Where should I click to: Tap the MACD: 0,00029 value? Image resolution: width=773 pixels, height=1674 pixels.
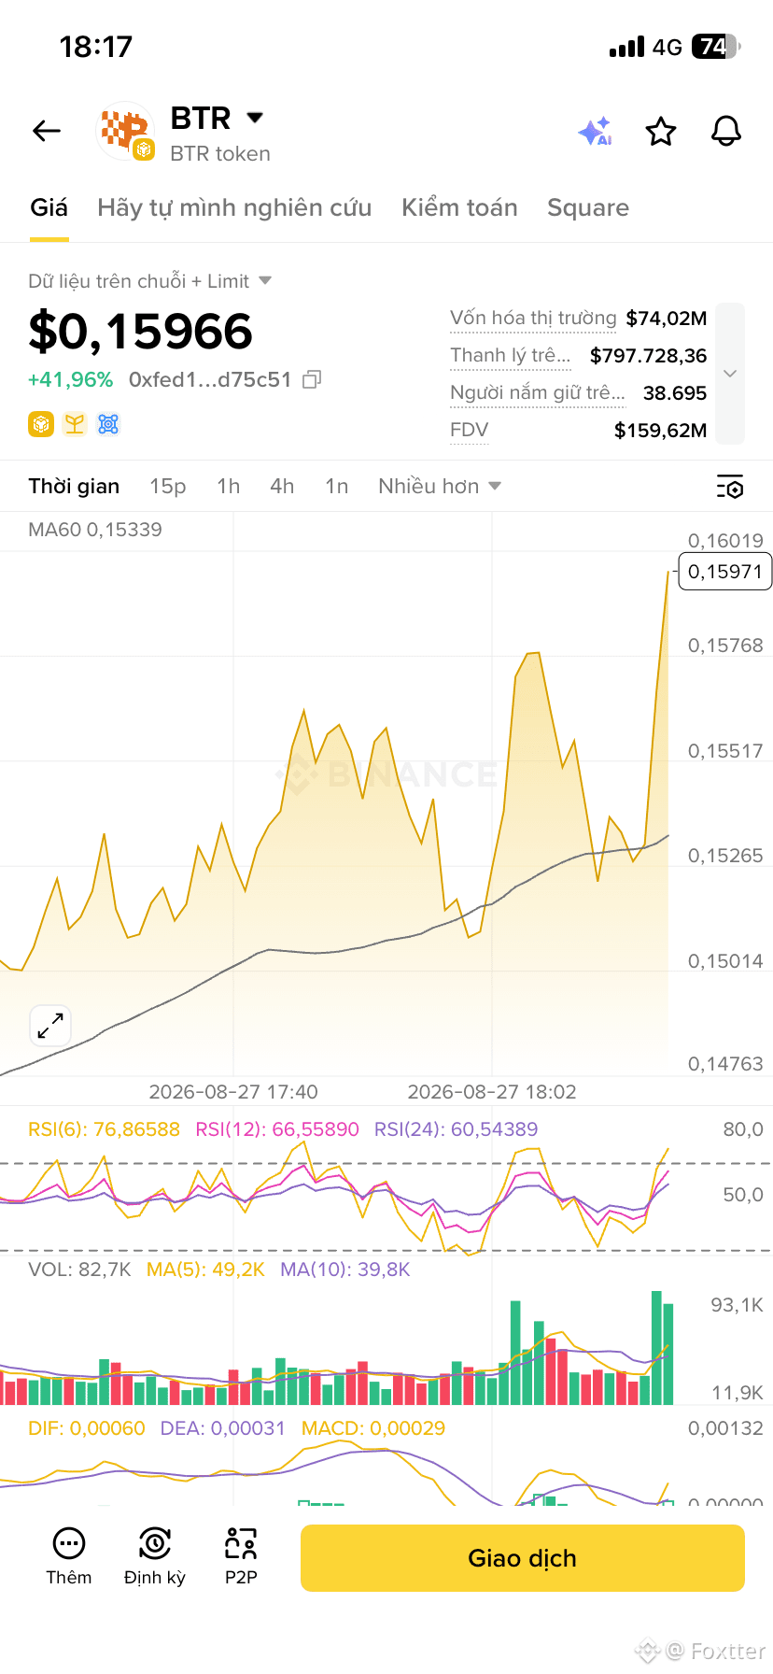pyautogui.click(x=373, y=1428)
